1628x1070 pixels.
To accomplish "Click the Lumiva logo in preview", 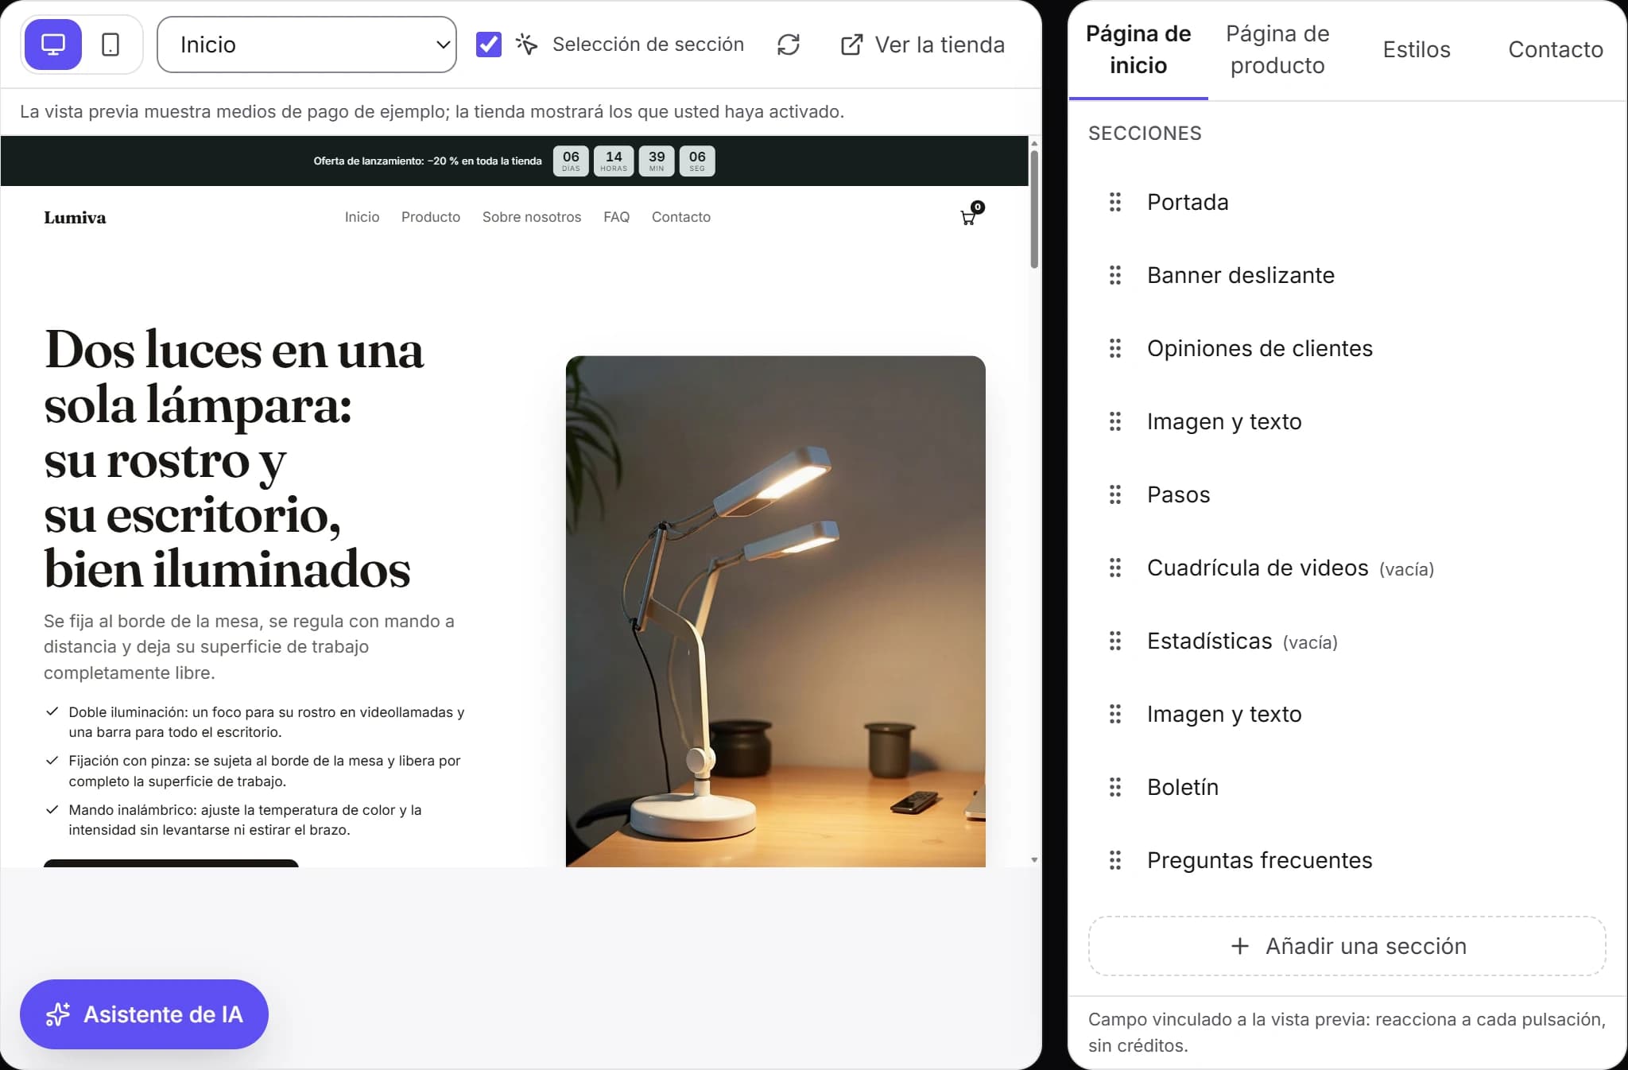I will pyautogui.click(x=75, y=218).
